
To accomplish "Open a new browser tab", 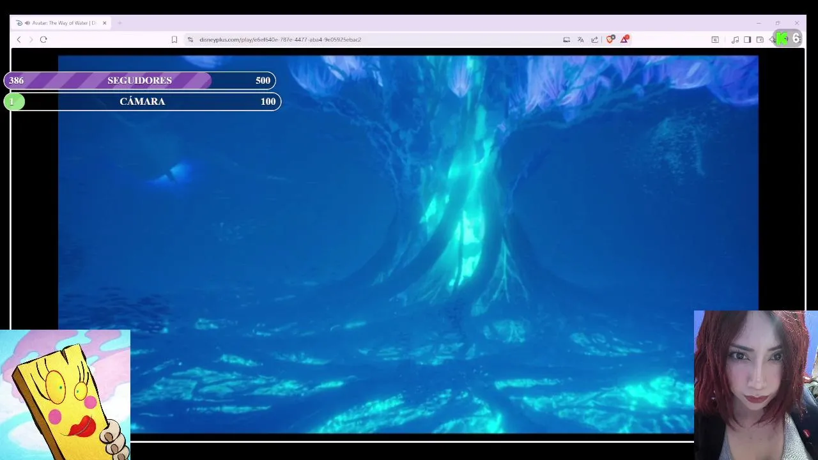I will (x=120, y=23).
